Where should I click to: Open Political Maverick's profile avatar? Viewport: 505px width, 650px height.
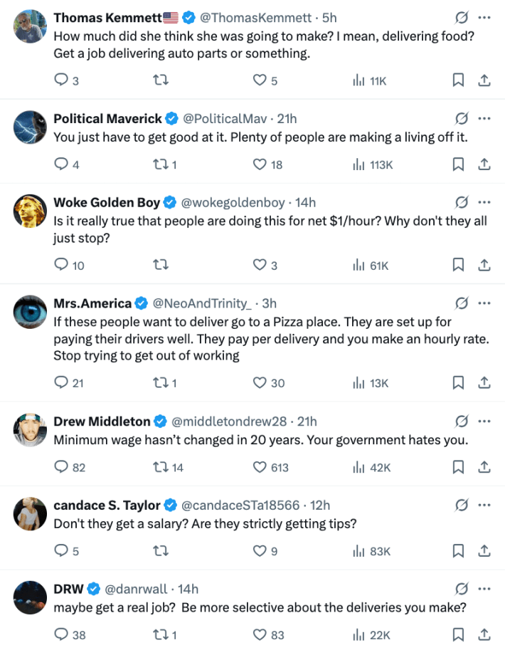coord(31,127)
